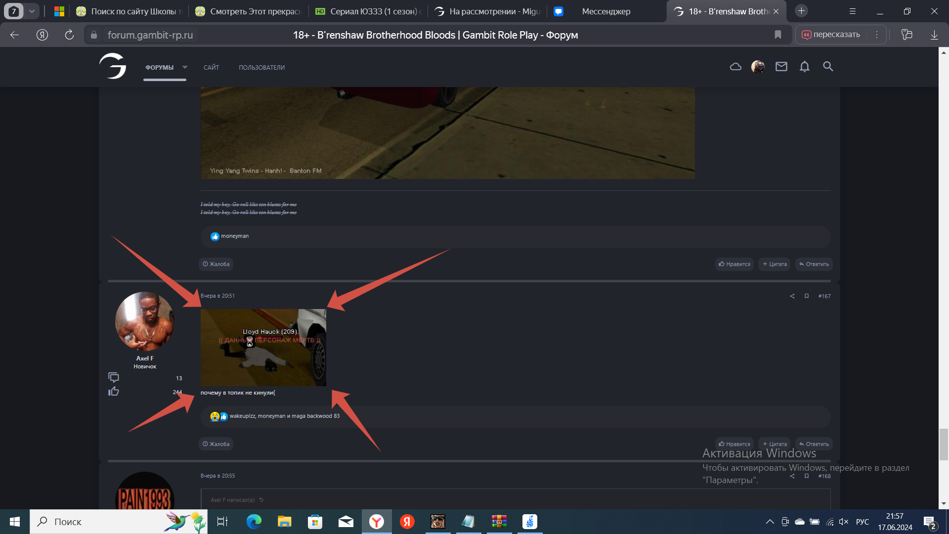The height and width of the screenshot is (534, 949).
Task: Toggle browser page bookmark icon
Action: pos(777,35)
